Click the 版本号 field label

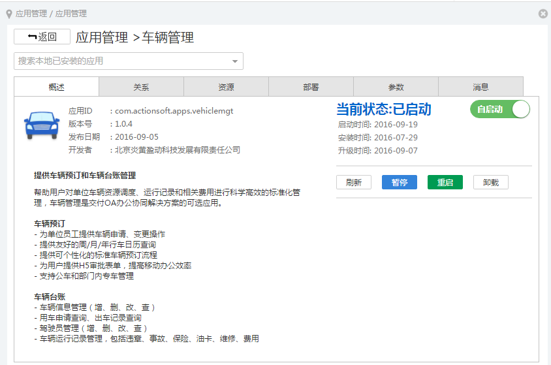point(80,124)
